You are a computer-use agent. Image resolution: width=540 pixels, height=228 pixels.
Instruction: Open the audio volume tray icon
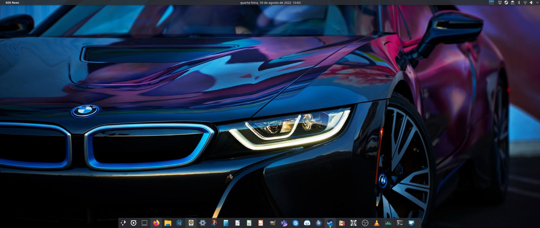click(x=531, y=3)
